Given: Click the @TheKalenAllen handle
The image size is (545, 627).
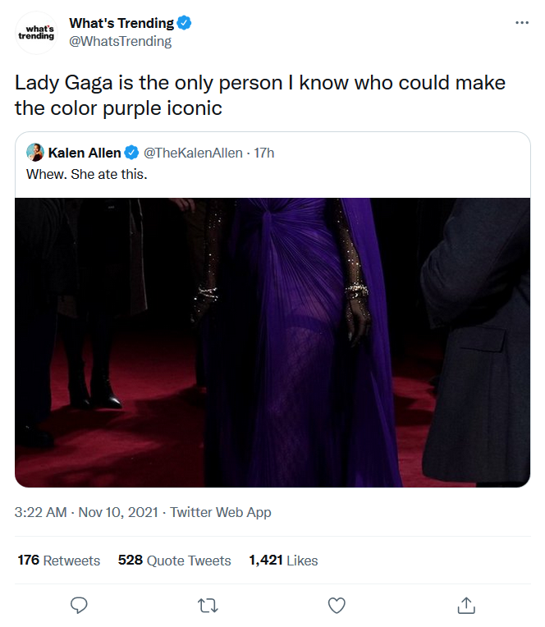Looking at the screenshot, I should [194, 153].
